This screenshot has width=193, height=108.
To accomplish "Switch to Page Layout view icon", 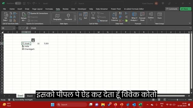I will [x=159, y=100].
